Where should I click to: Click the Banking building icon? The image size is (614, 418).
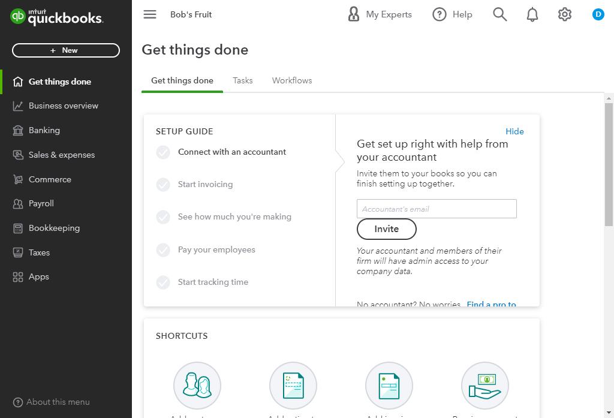[18, 130]
